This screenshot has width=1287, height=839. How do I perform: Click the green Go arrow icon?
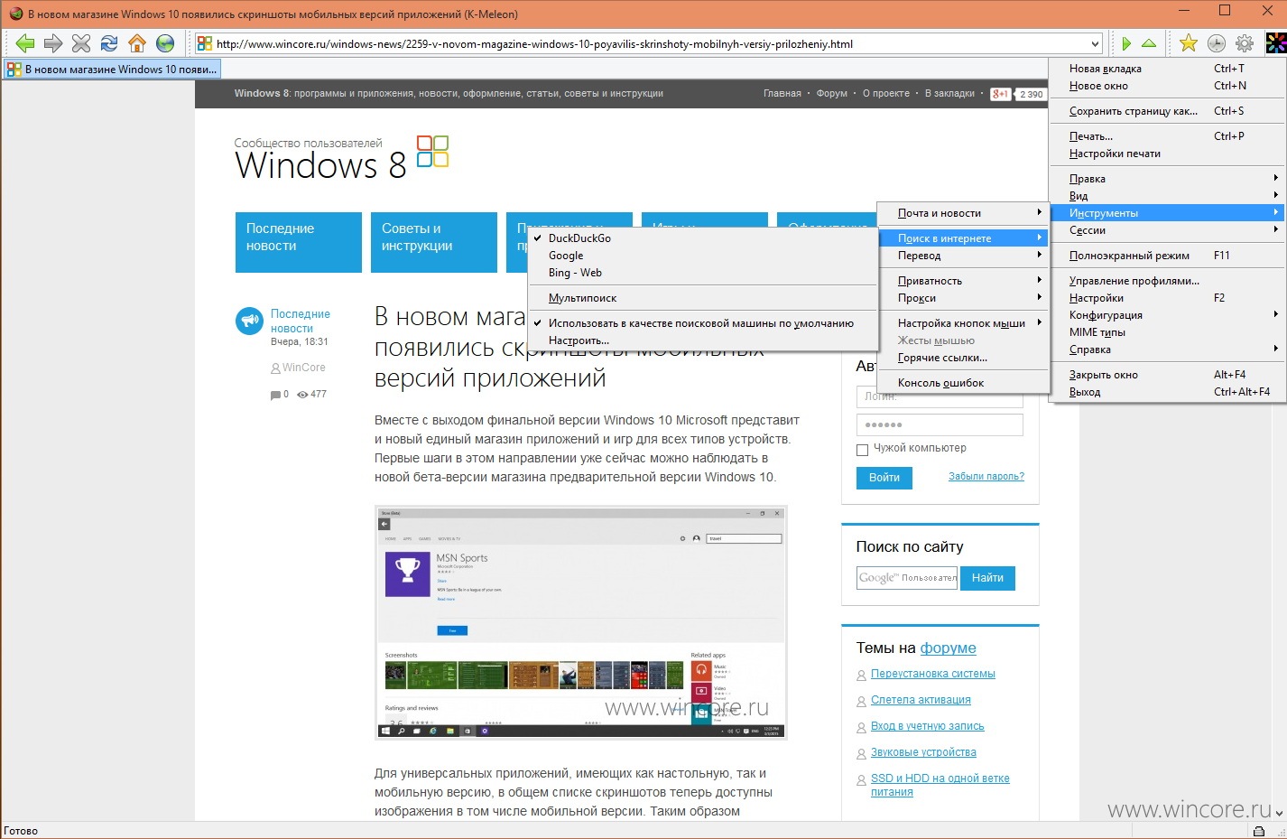click(1126, 43)
